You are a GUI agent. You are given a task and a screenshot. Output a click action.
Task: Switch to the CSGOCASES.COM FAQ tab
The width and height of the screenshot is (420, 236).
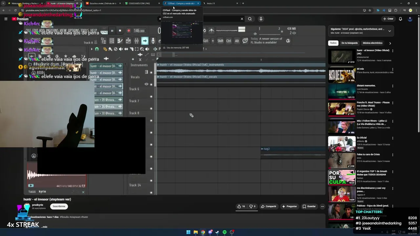coord(142,3)
